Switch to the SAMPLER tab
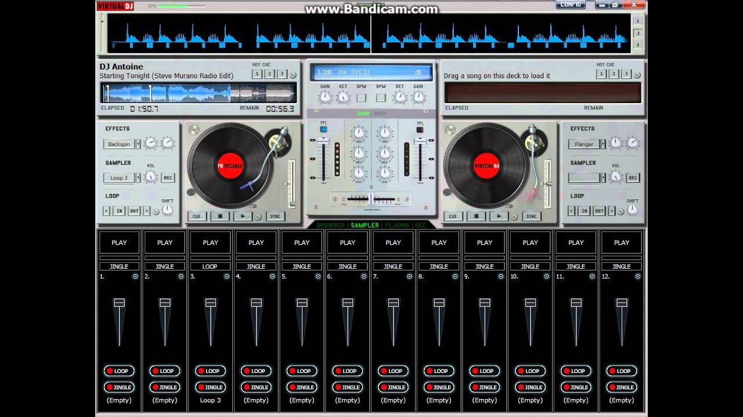743x417 pixels. [365, 225]
